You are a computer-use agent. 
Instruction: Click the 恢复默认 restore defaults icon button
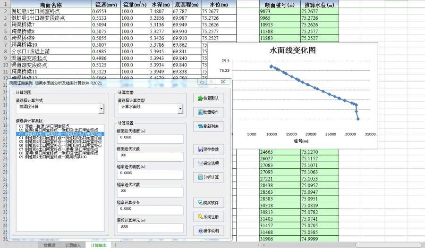pyautogui.click(x=208, y=99)
